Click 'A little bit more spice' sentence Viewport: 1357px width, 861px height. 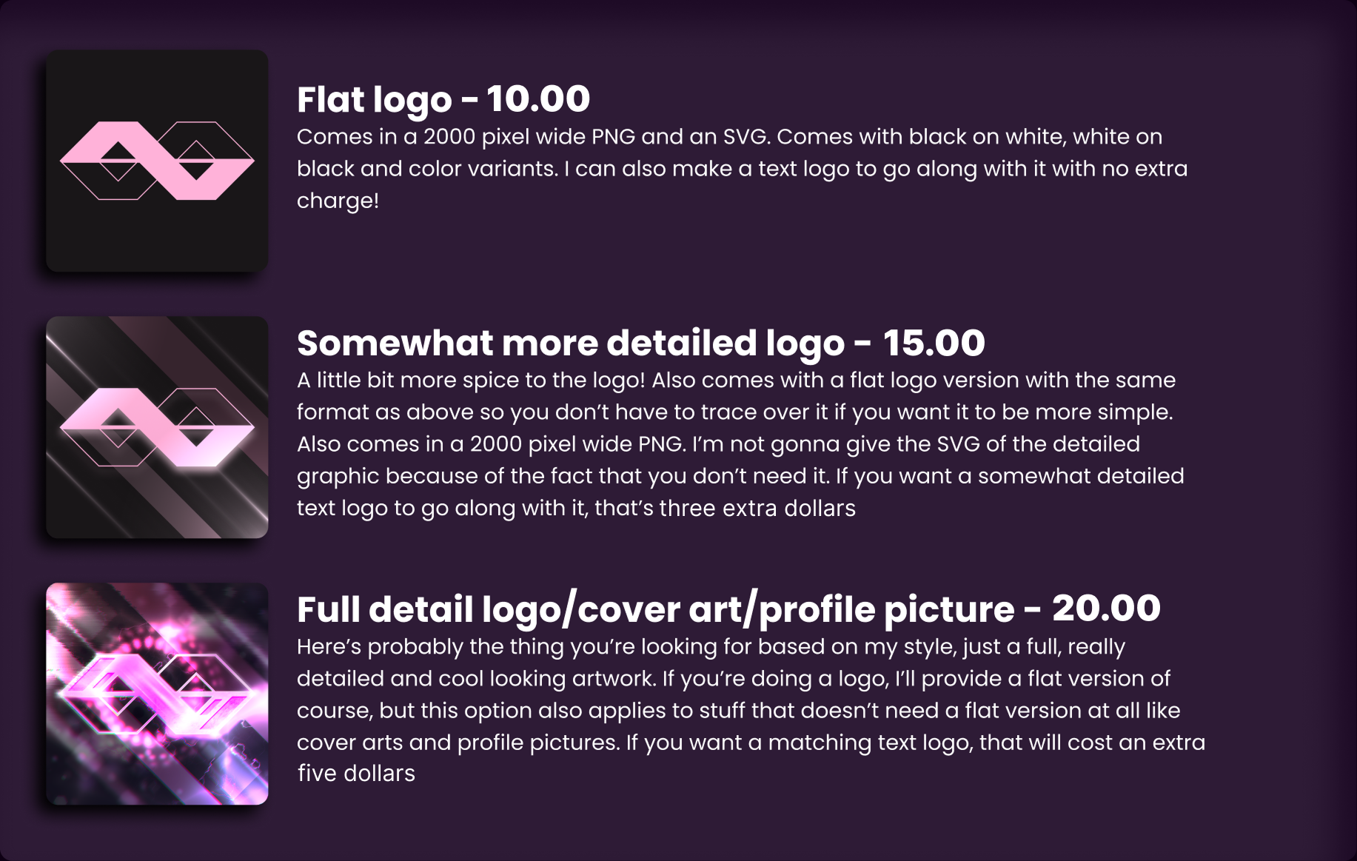point(471,380)
